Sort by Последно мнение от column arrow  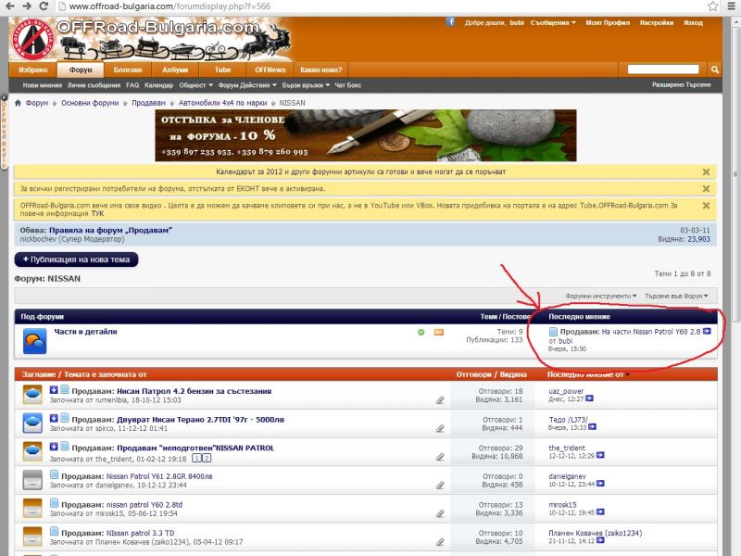tap(628, 375)
